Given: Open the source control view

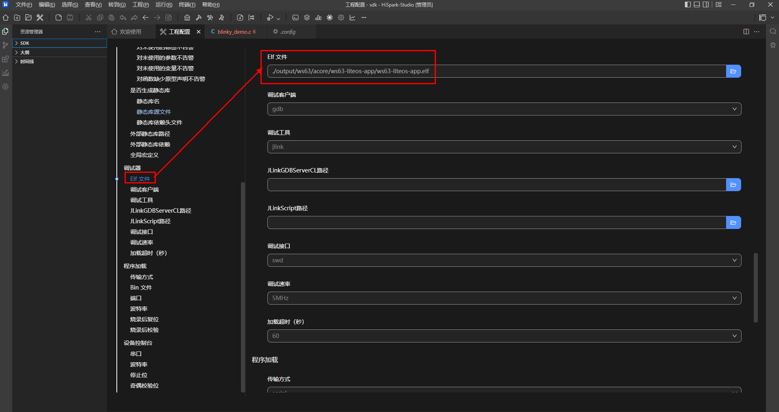Looking at the screenshot, I should (x=5, y=45).
